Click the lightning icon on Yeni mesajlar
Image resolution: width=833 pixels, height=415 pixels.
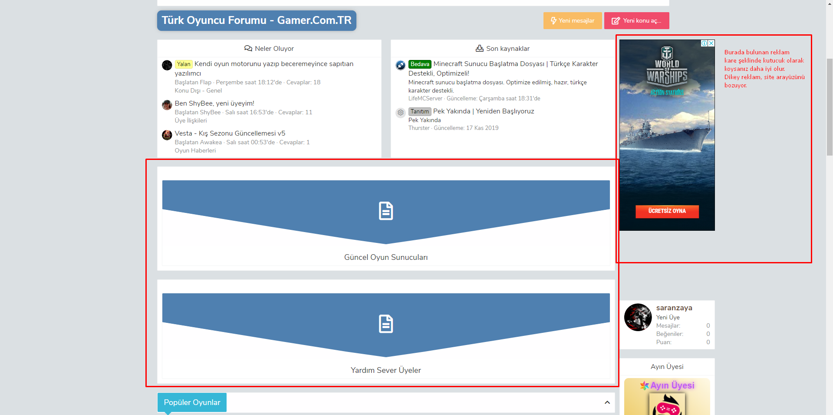pos(553,20)
